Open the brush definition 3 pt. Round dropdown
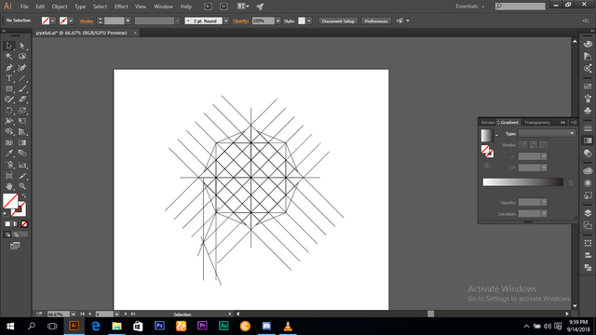The image size is (596, 335). click(x=226, y=20)
